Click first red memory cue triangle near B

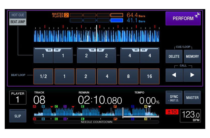click(x=52, y=107)
